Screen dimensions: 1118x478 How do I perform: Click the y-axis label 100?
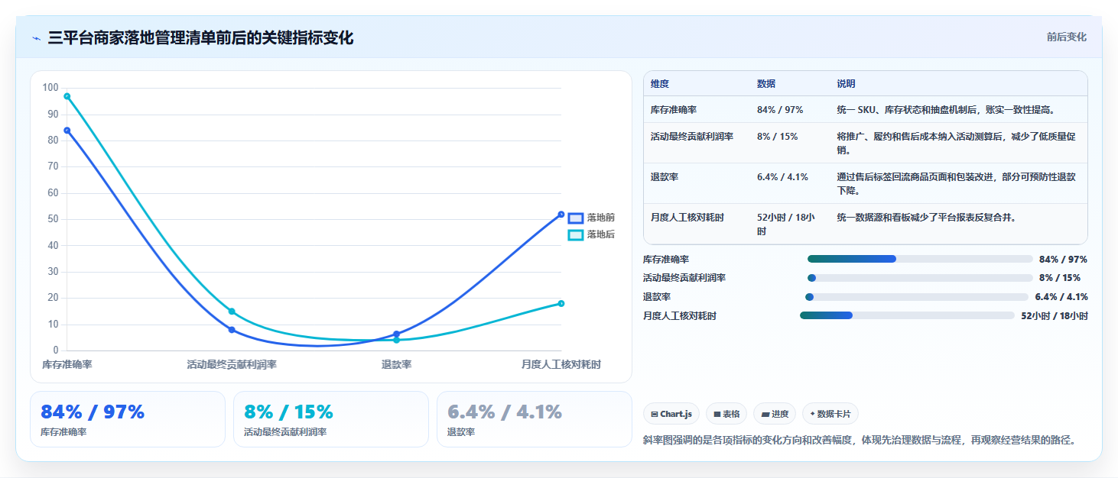coord(50,88)
